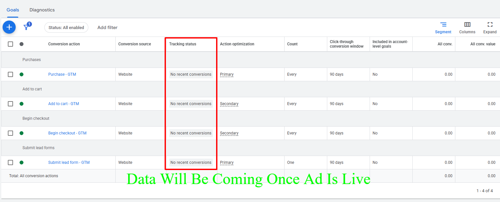500x202 pixels.
Task: Click the Total: All conversion actions row label
Action: pyautogui.click(x=34, y=176)
